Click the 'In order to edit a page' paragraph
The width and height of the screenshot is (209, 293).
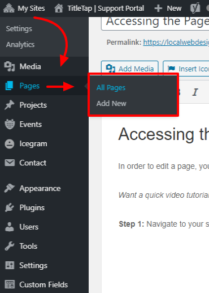164,166
